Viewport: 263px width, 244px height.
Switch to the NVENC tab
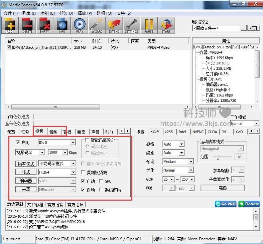pyautogui.click(x=198, y=132)
